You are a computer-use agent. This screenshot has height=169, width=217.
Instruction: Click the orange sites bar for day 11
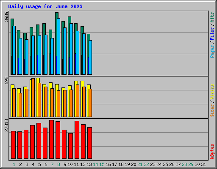pyautogui.click(x=78, y=101)
